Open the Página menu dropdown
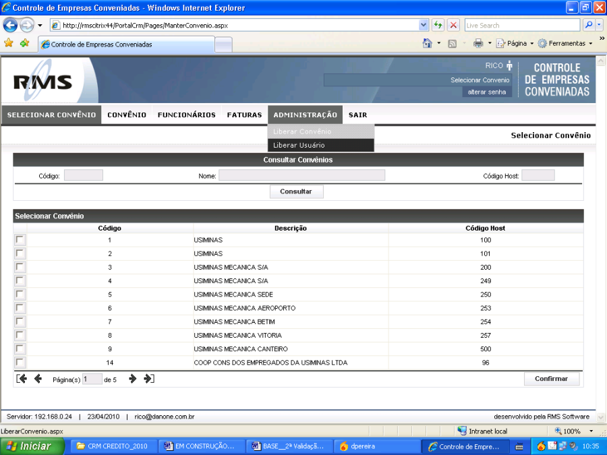Viewport: 607px width, 455px height. (x=515, y=43)
